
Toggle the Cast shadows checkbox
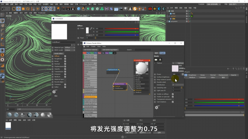pyautogui.click(x=173, y=102)
